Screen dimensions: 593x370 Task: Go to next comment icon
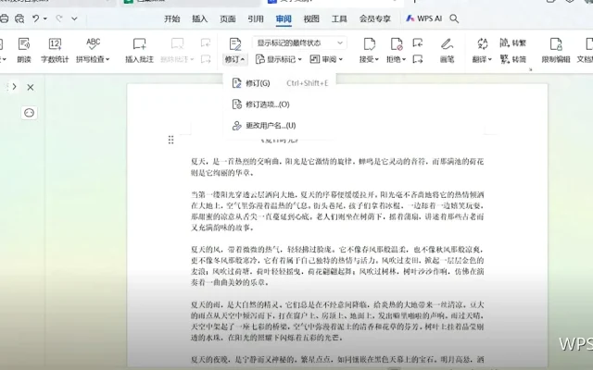pos(206,59)
